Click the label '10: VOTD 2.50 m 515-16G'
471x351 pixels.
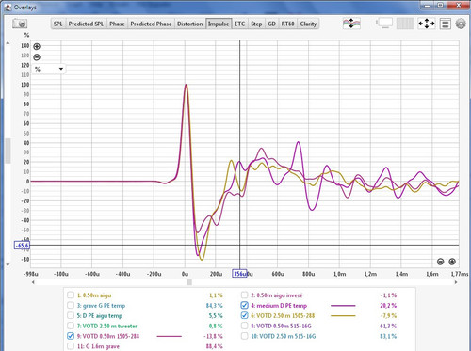pyautogui.click(x=284, y=336)
